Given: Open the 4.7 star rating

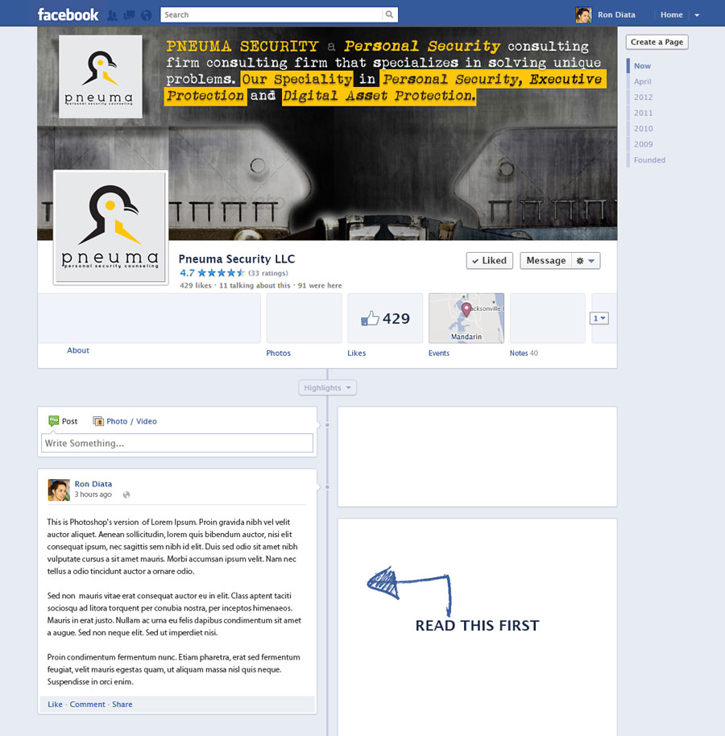Looking at the screenshot, I should point(212,273).
